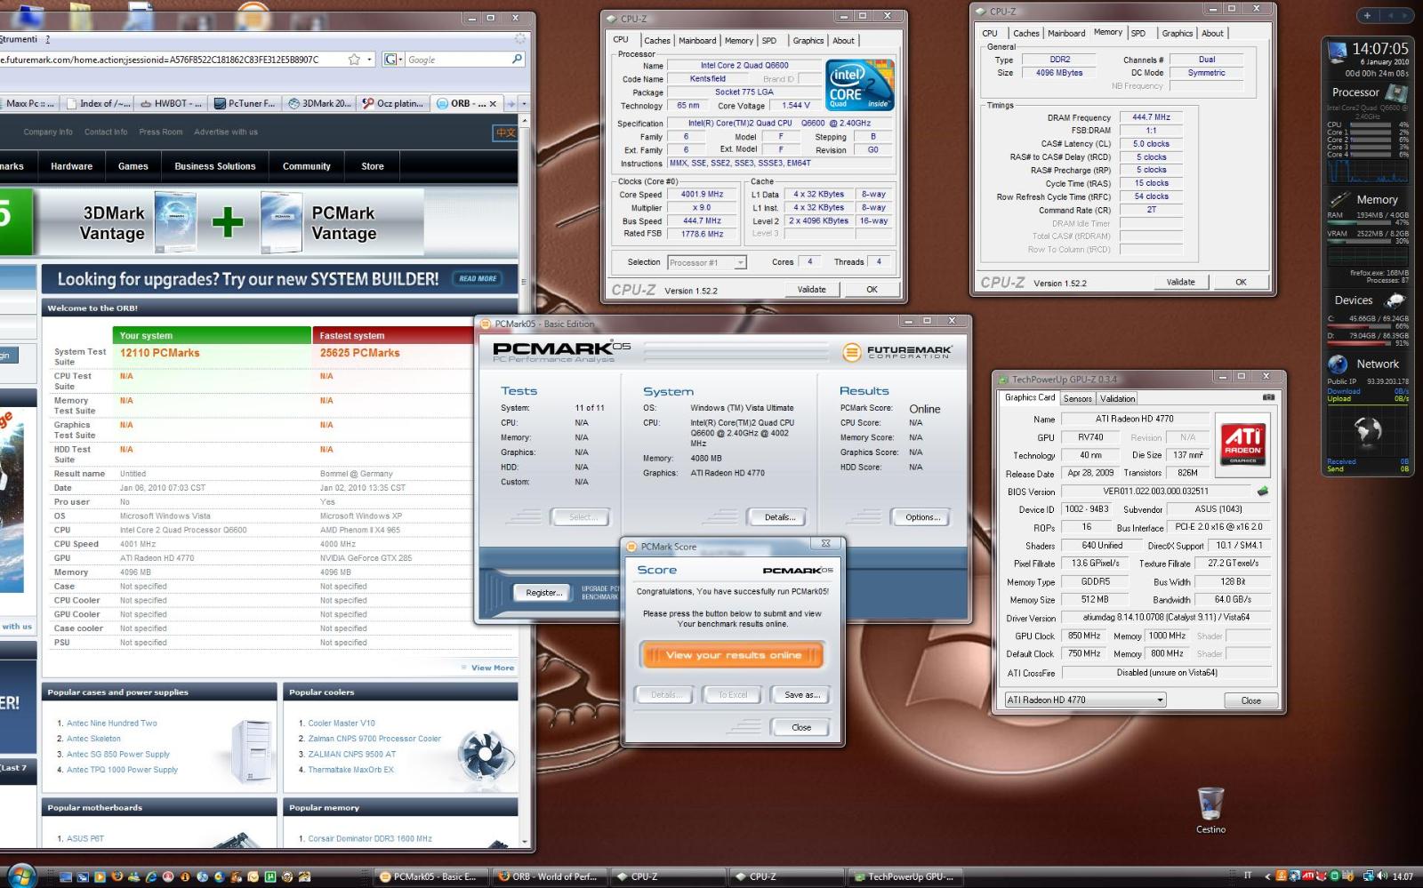This screenshot has width=1423, height=888.
Task: Open Firefox tab list dropdown
Action: coord(524,104)
